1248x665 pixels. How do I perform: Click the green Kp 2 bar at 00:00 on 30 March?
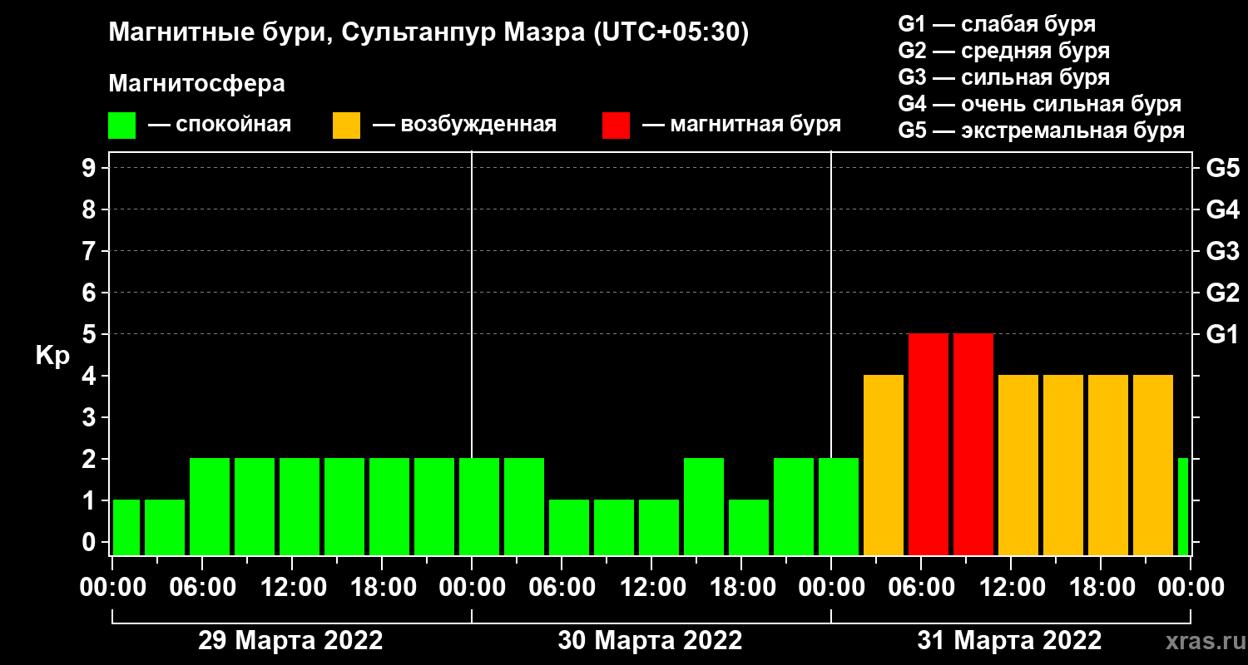point(479,506)
